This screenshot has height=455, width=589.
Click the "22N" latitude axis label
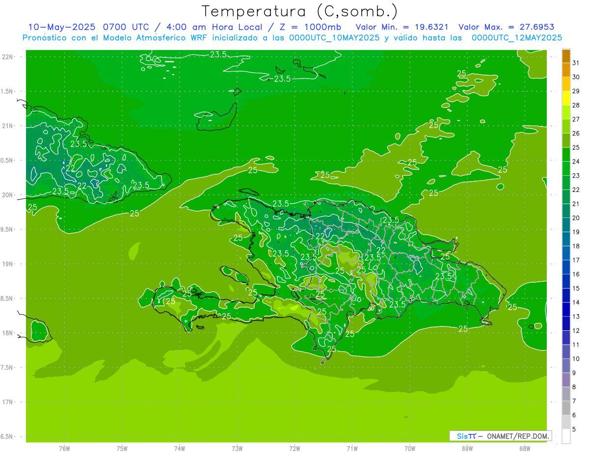pos(7,57)
